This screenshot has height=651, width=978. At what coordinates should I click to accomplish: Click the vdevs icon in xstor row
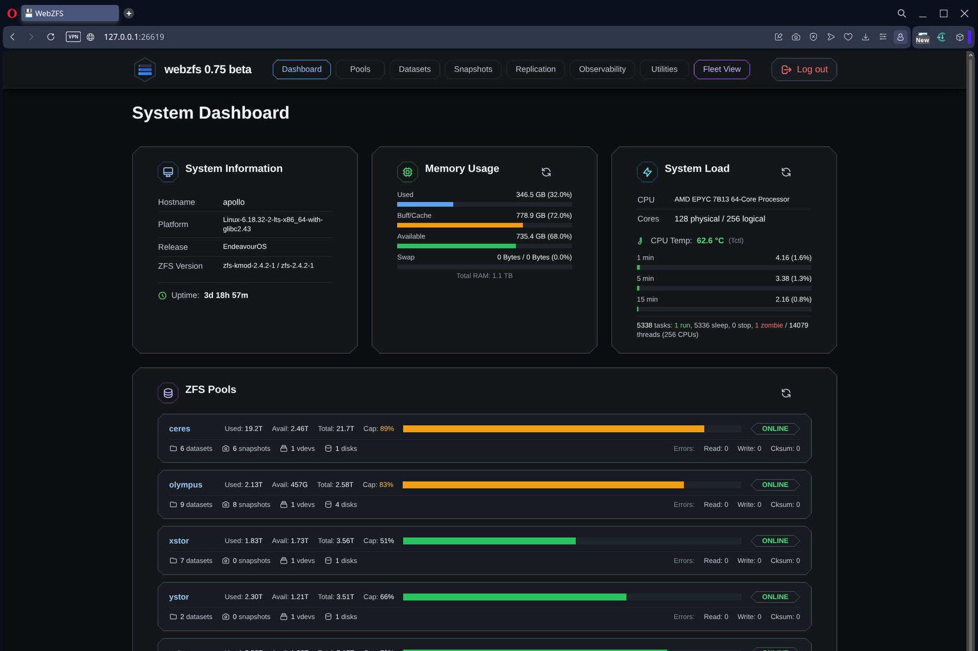(284, 560)
